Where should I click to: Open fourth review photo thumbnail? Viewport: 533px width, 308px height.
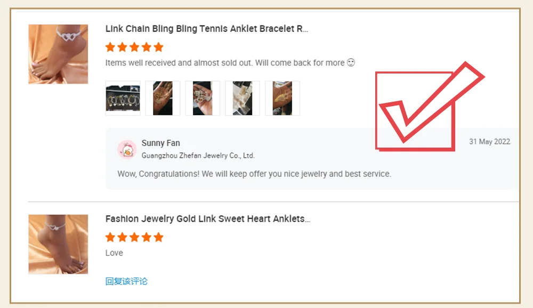(x=243, y=98)
